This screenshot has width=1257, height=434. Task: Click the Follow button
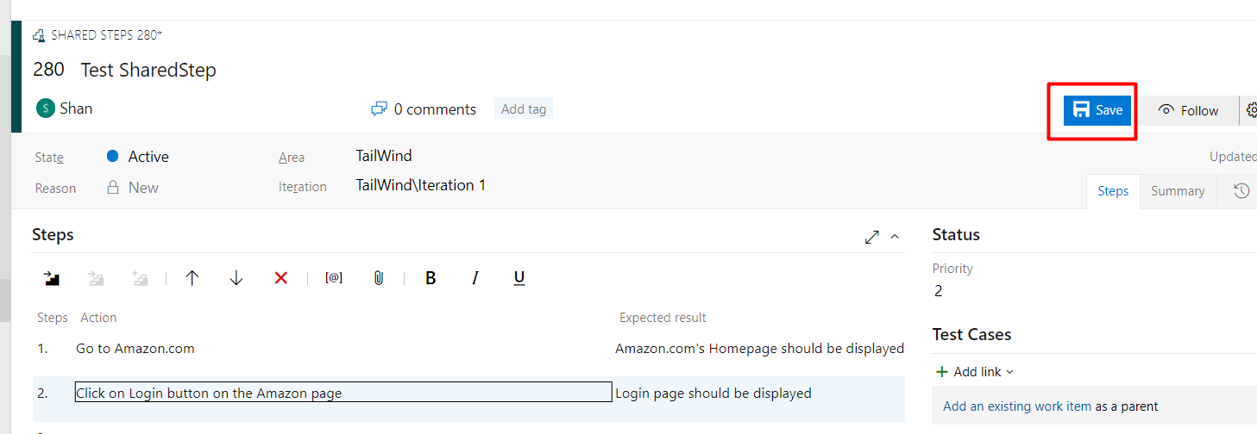click(x=1188, y=110)
